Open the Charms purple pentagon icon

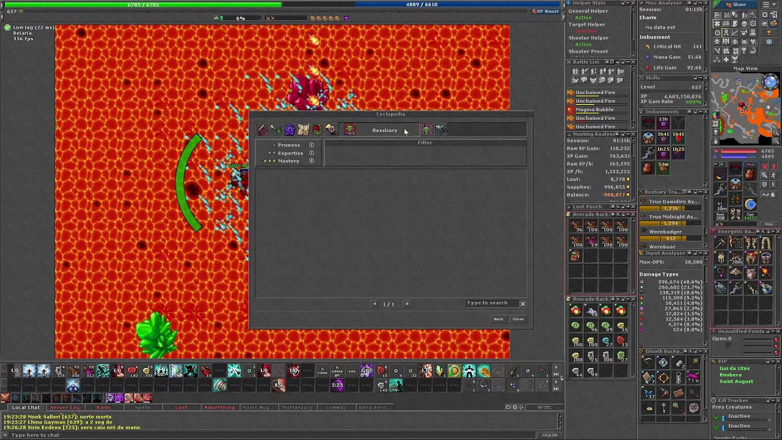[x=290, y=130]
